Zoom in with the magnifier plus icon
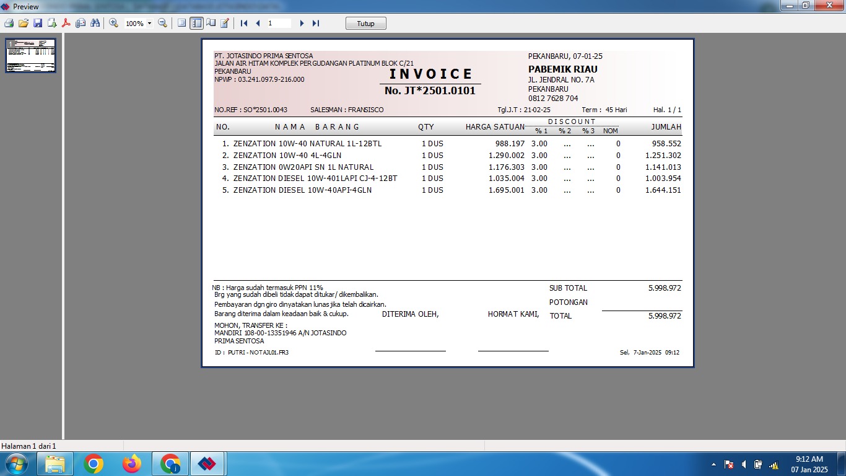Image resolution: width=846 pixels, height=476 pixels. [113, 23]
